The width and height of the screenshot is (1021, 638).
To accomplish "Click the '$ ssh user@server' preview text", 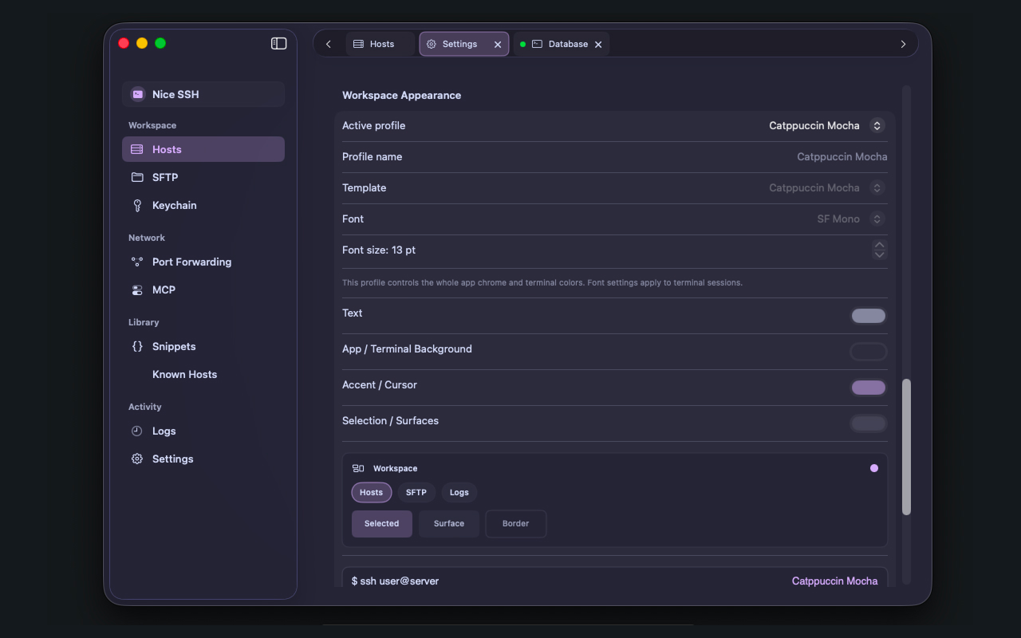I will (x=396, y=581).
